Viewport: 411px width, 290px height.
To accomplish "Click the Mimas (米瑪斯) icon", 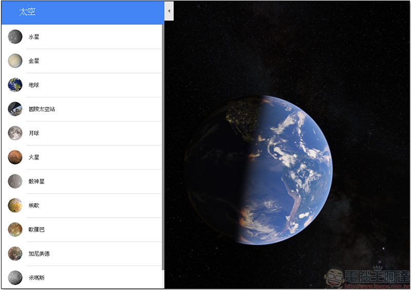I will pos(15,278).
